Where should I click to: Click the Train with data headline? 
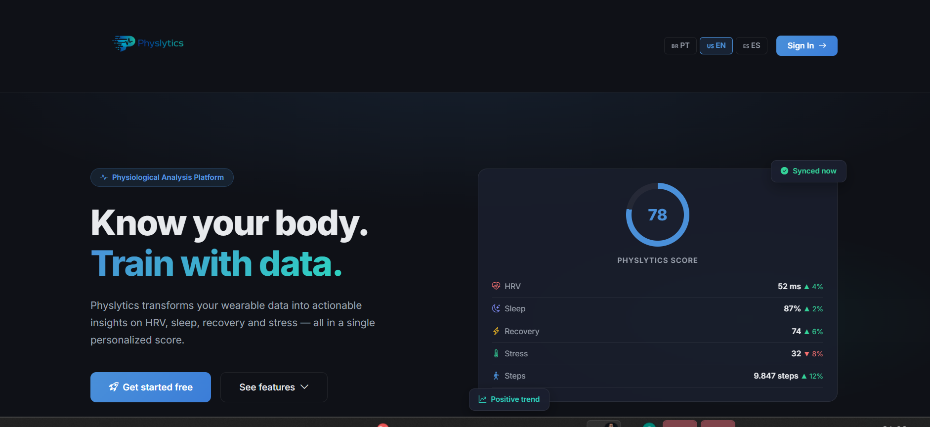(x=216, y=263)
